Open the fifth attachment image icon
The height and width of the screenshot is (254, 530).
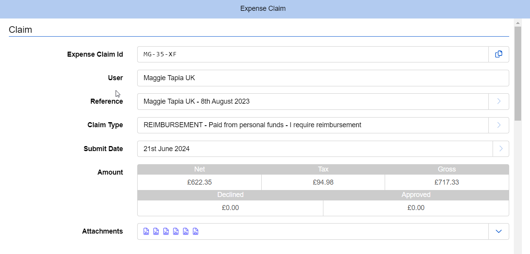coord(186,232)
